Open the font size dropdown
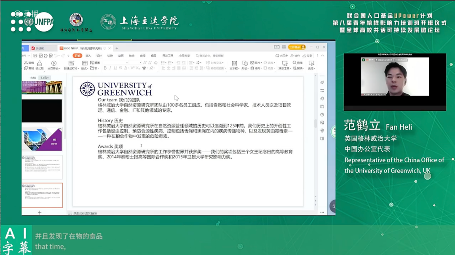The width and height of the screenshot is (455, 255). tap(140, 63)
